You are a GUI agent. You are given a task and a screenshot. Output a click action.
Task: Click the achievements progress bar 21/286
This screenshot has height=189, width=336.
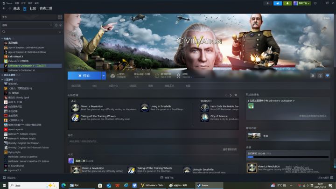click(x=288, y=157)
